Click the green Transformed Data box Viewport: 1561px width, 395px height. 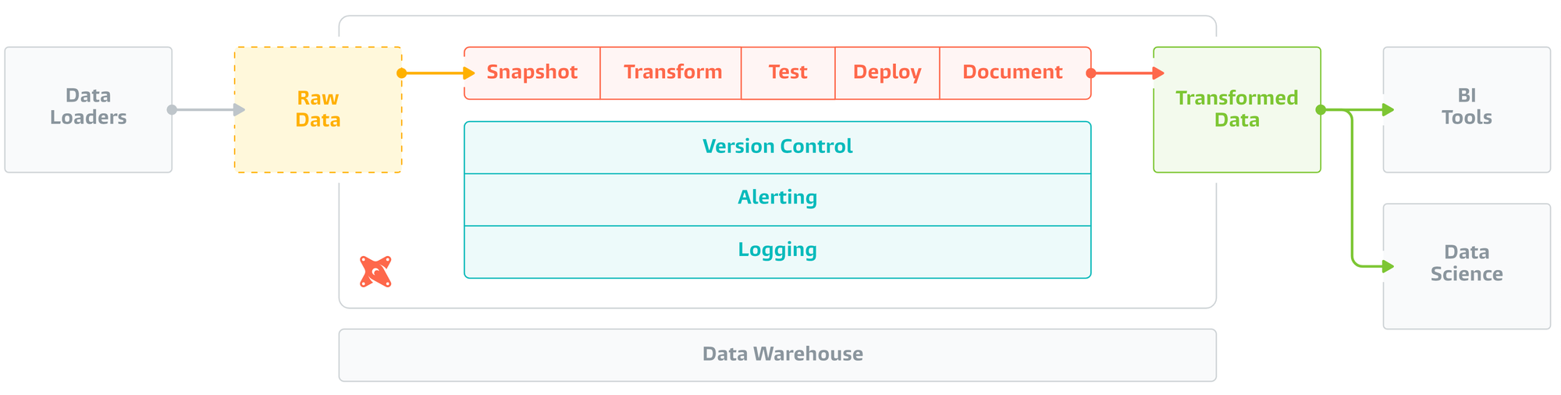[x=1237, y=110]
